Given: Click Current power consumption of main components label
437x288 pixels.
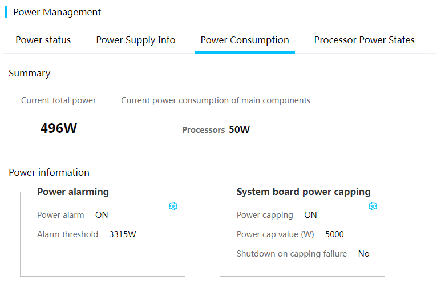Looking at the screenshot, I should coord(216,100).
